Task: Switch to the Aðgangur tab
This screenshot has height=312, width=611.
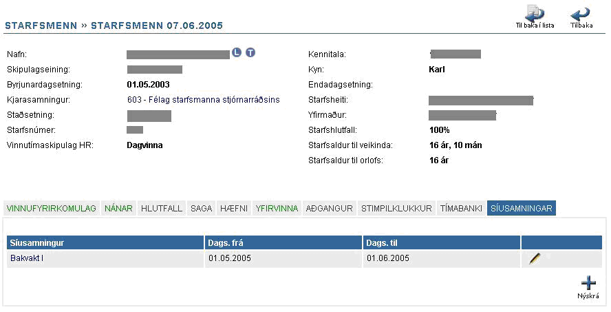Action: [x=330, y=208]
